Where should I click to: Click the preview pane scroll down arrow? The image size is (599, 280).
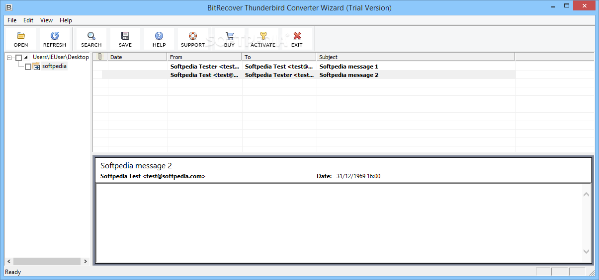[586, 251]
